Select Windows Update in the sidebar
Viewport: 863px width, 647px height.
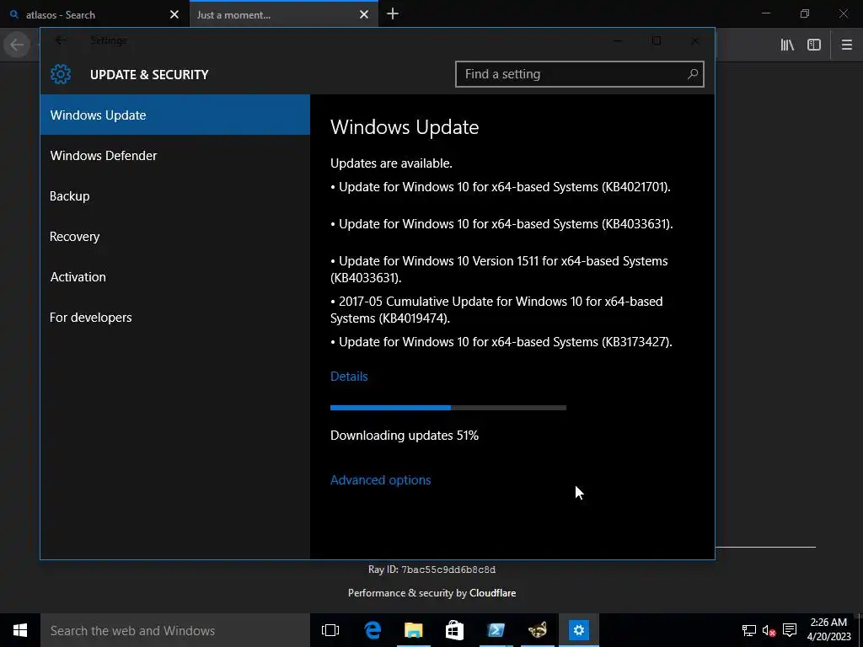(x=175, y=115)
